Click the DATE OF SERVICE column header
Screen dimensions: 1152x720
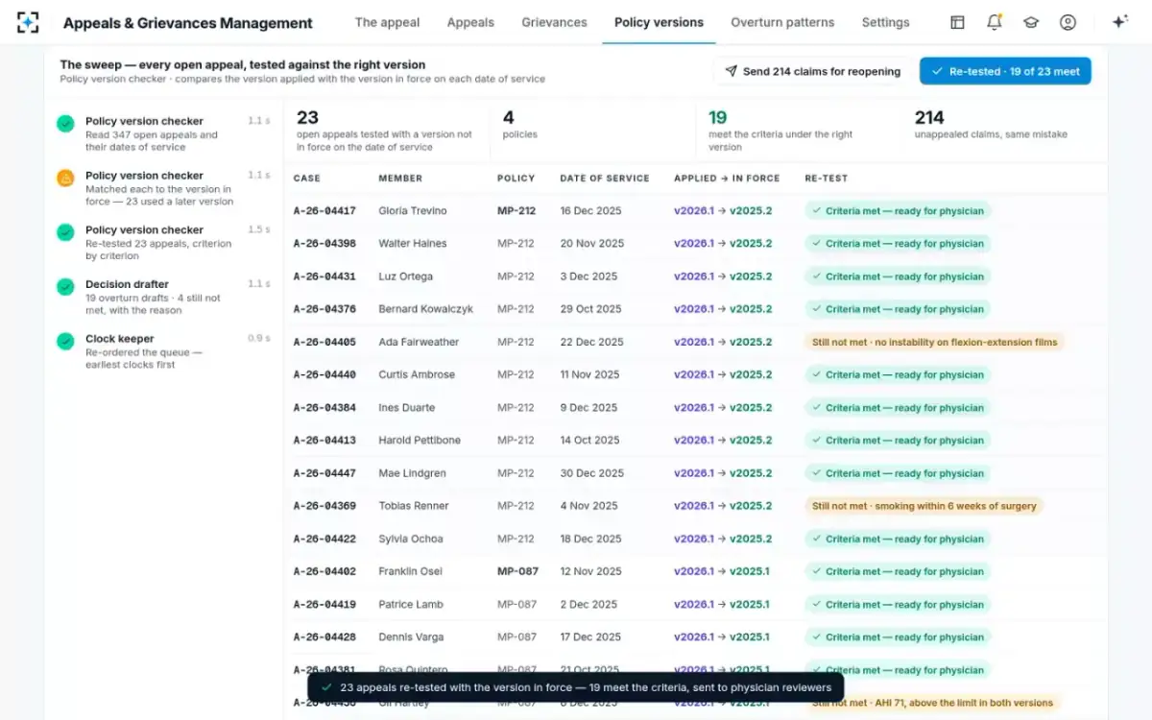click(605, 179)
